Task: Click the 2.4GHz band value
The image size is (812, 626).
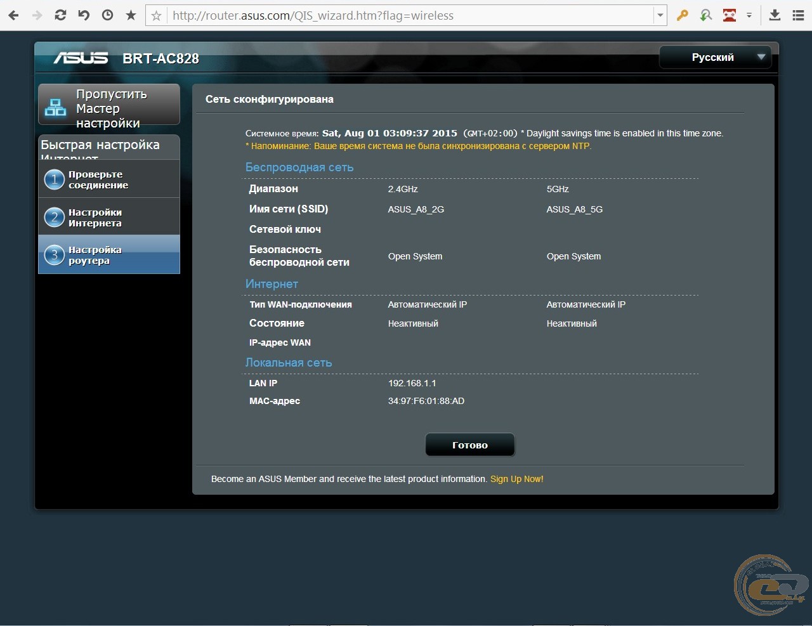Action: point(403,189)
